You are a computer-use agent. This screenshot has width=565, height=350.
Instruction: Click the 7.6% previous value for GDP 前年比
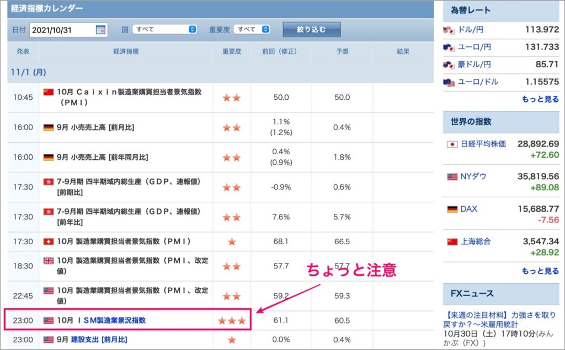[281, 217]
